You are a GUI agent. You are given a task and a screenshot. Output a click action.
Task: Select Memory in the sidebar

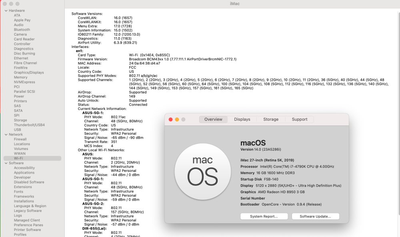pos(21,77)
